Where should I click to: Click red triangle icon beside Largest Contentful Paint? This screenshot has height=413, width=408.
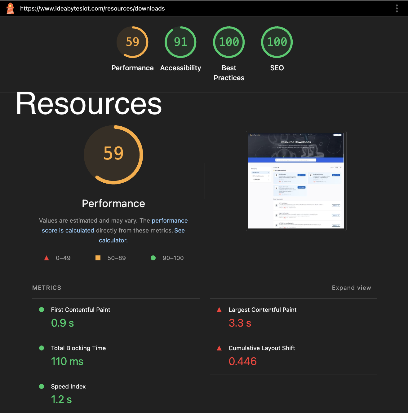(219, 309)
